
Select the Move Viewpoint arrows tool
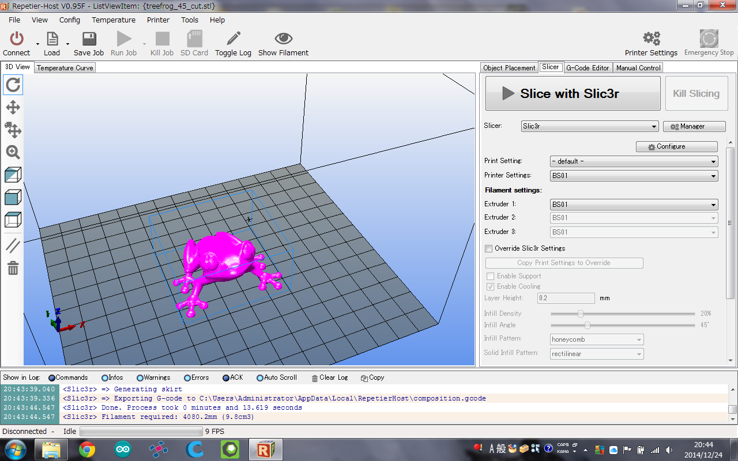click(x=13, y=108)
